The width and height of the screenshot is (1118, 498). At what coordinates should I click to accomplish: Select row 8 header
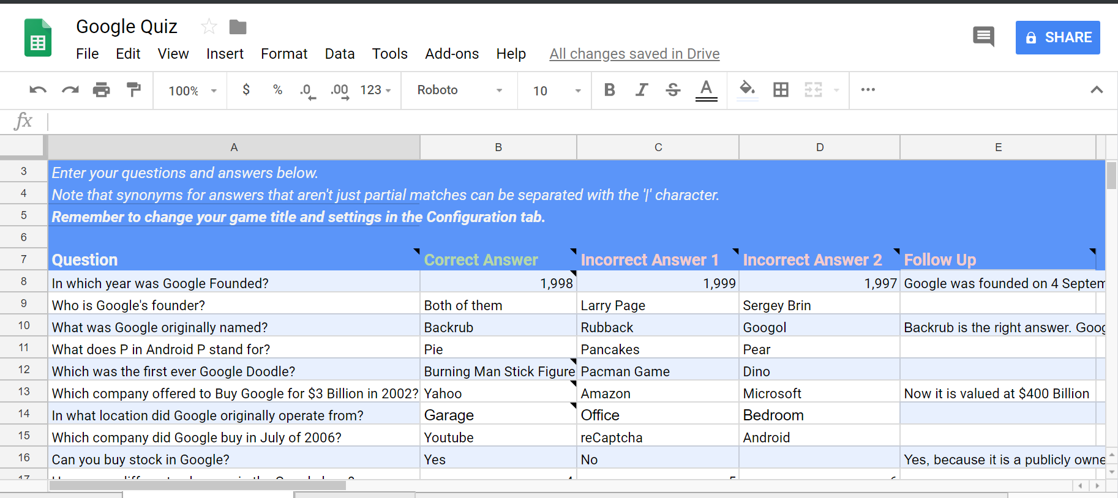pyautogui.click(x=24, y=281)
